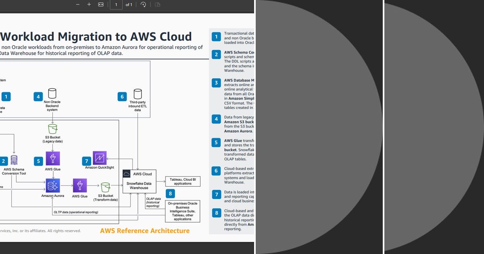Viewport: 484px width, 254px height.
Task: Click the Third-party inbound ETL data cylinder icon
Action: tap(138, 94)
